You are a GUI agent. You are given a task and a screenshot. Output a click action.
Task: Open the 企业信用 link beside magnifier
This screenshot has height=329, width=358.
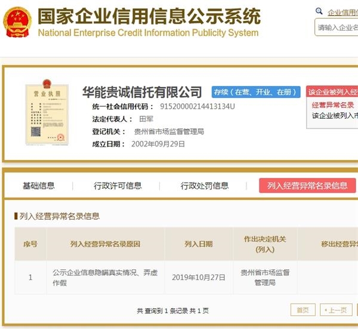342,13
